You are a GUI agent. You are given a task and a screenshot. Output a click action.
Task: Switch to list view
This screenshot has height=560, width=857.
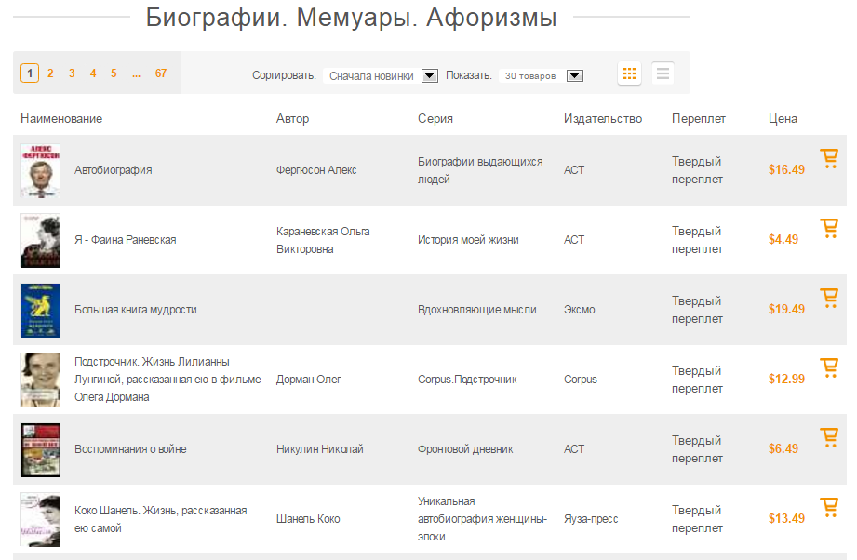pyautogui.click(x=663, y=73)
